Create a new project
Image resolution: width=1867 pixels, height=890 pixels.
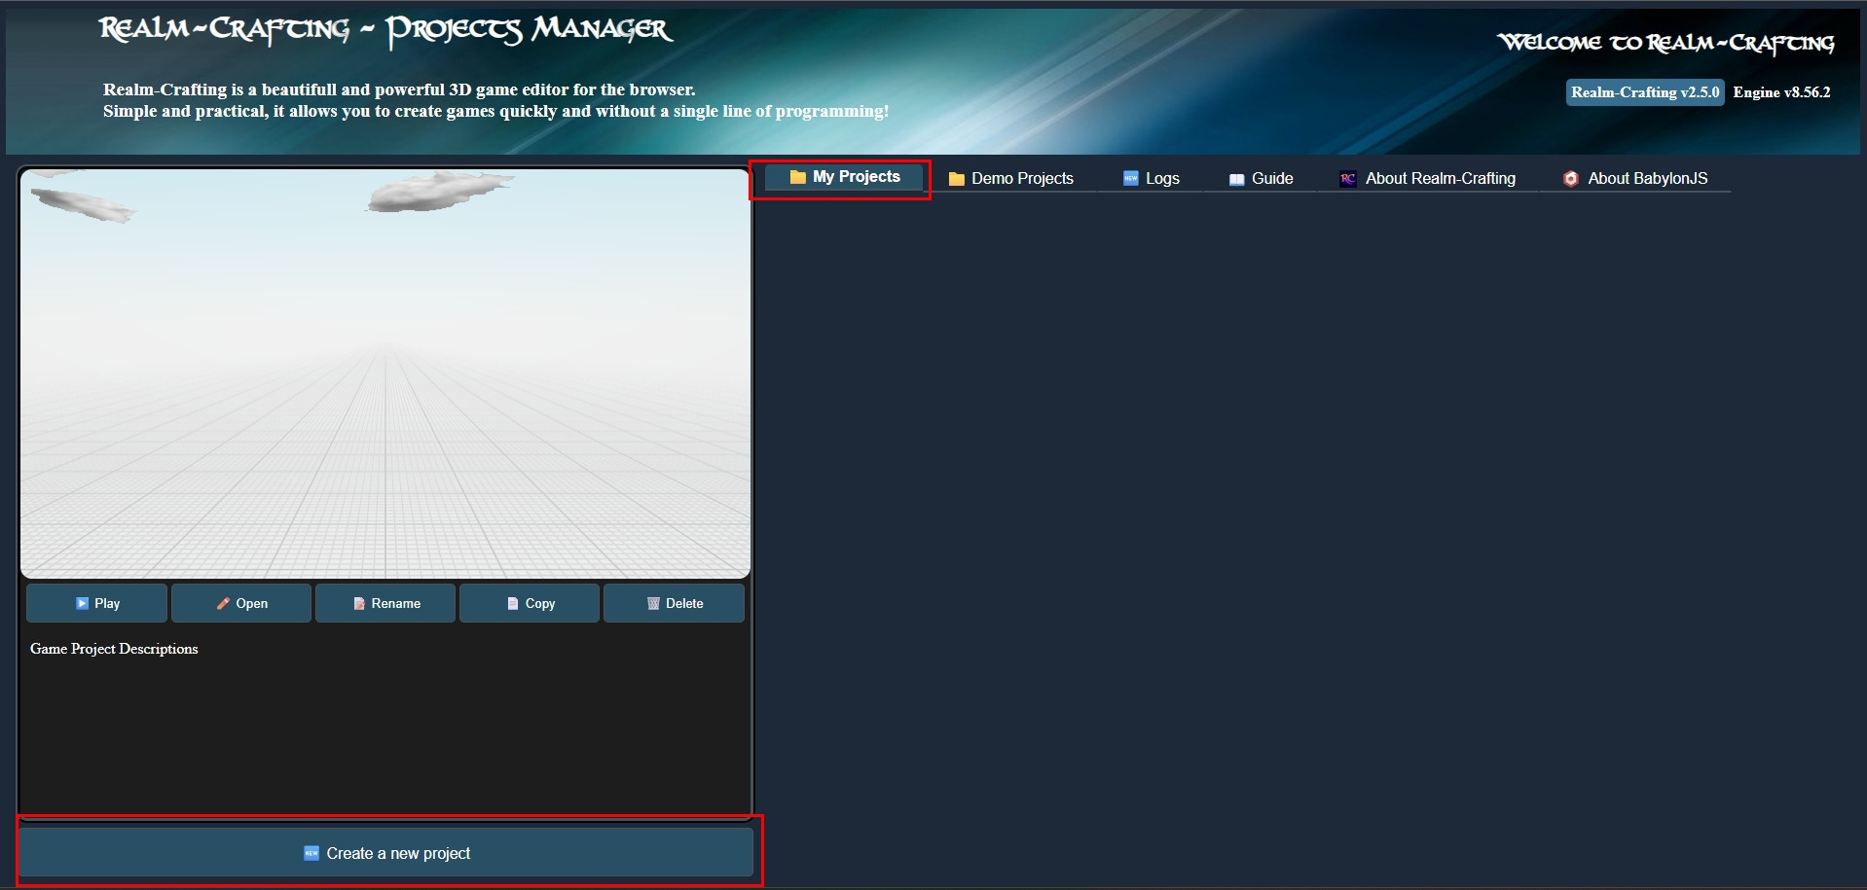[x=386, y=853]
